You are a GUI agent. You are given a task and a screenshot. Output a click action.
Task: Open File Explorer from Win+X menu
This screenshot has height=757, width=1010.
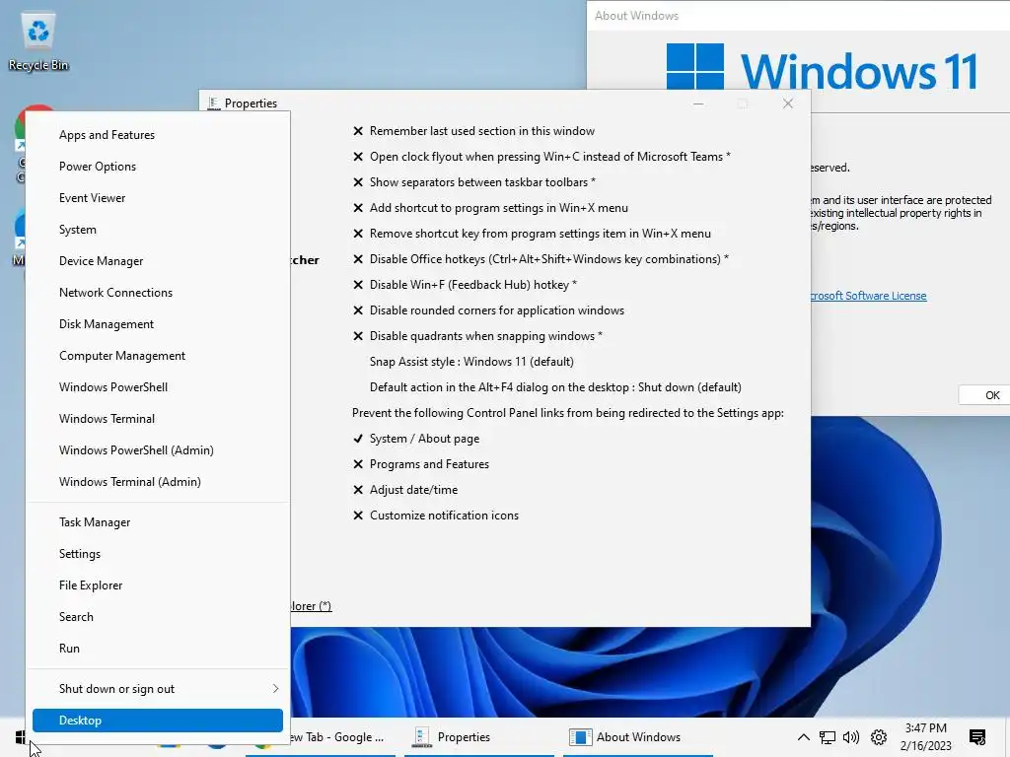158,585
